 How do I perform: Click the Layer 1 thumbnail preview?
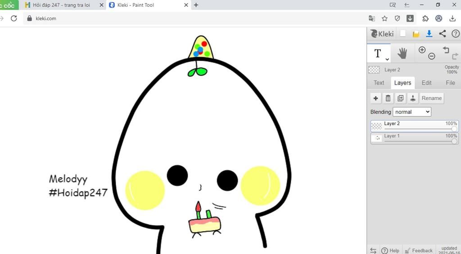pyautogui.click(x=377, y=138)
